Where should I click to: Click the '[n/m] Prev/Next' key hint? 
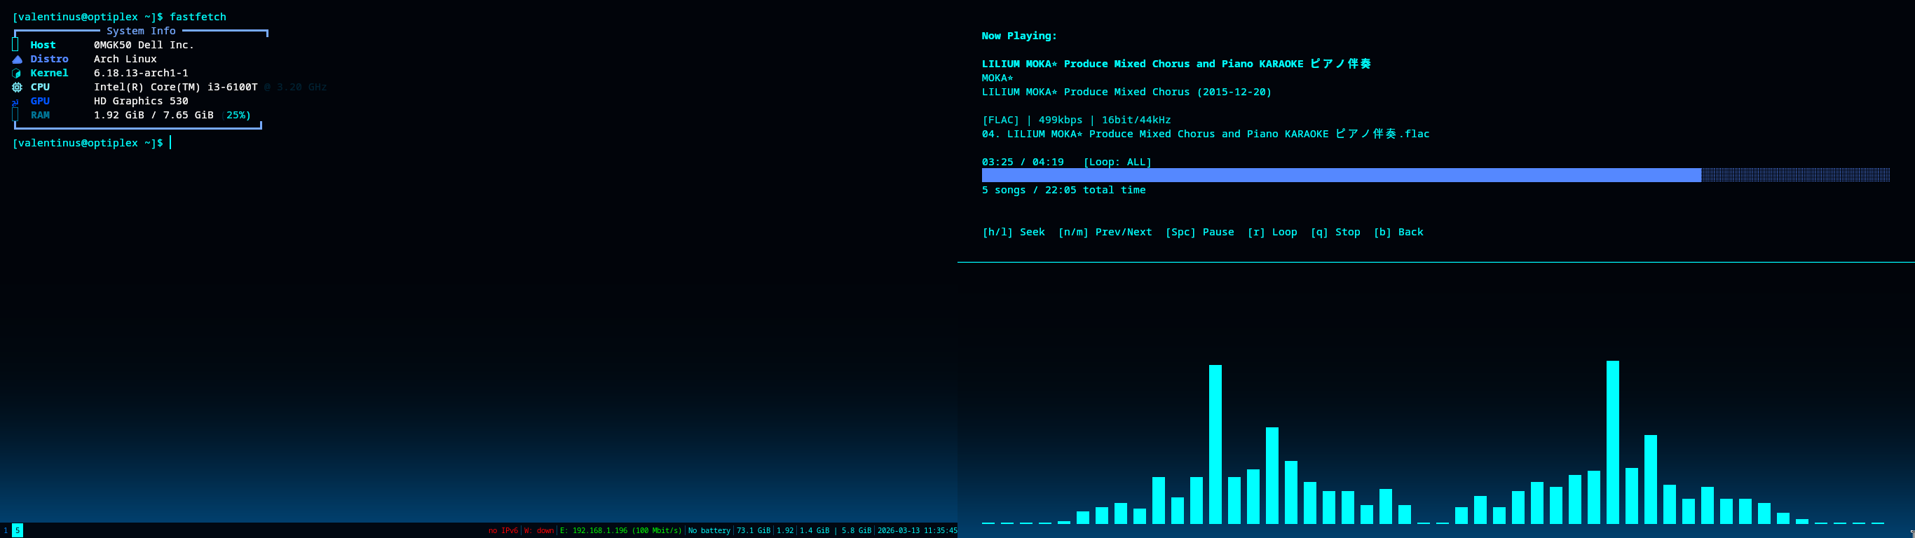1105,232
